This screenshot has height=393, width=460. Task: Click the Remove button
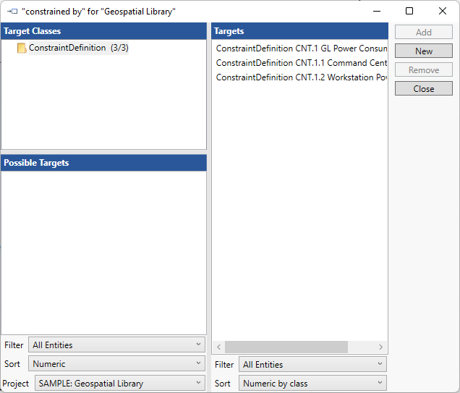(x=424, y=70)
